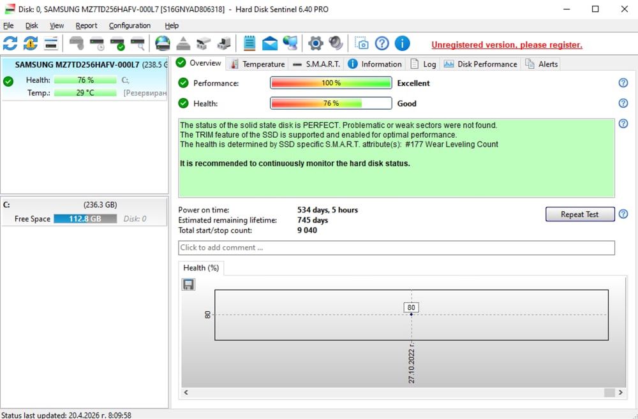
Task: Click the disk with clock toolbar icon
Action: pyautogui.click(x=97, y=43)
